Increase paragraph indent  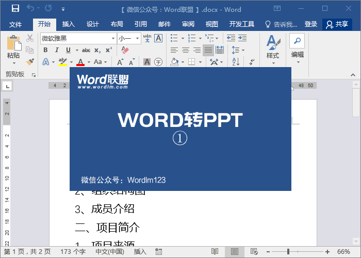[242, 38]
